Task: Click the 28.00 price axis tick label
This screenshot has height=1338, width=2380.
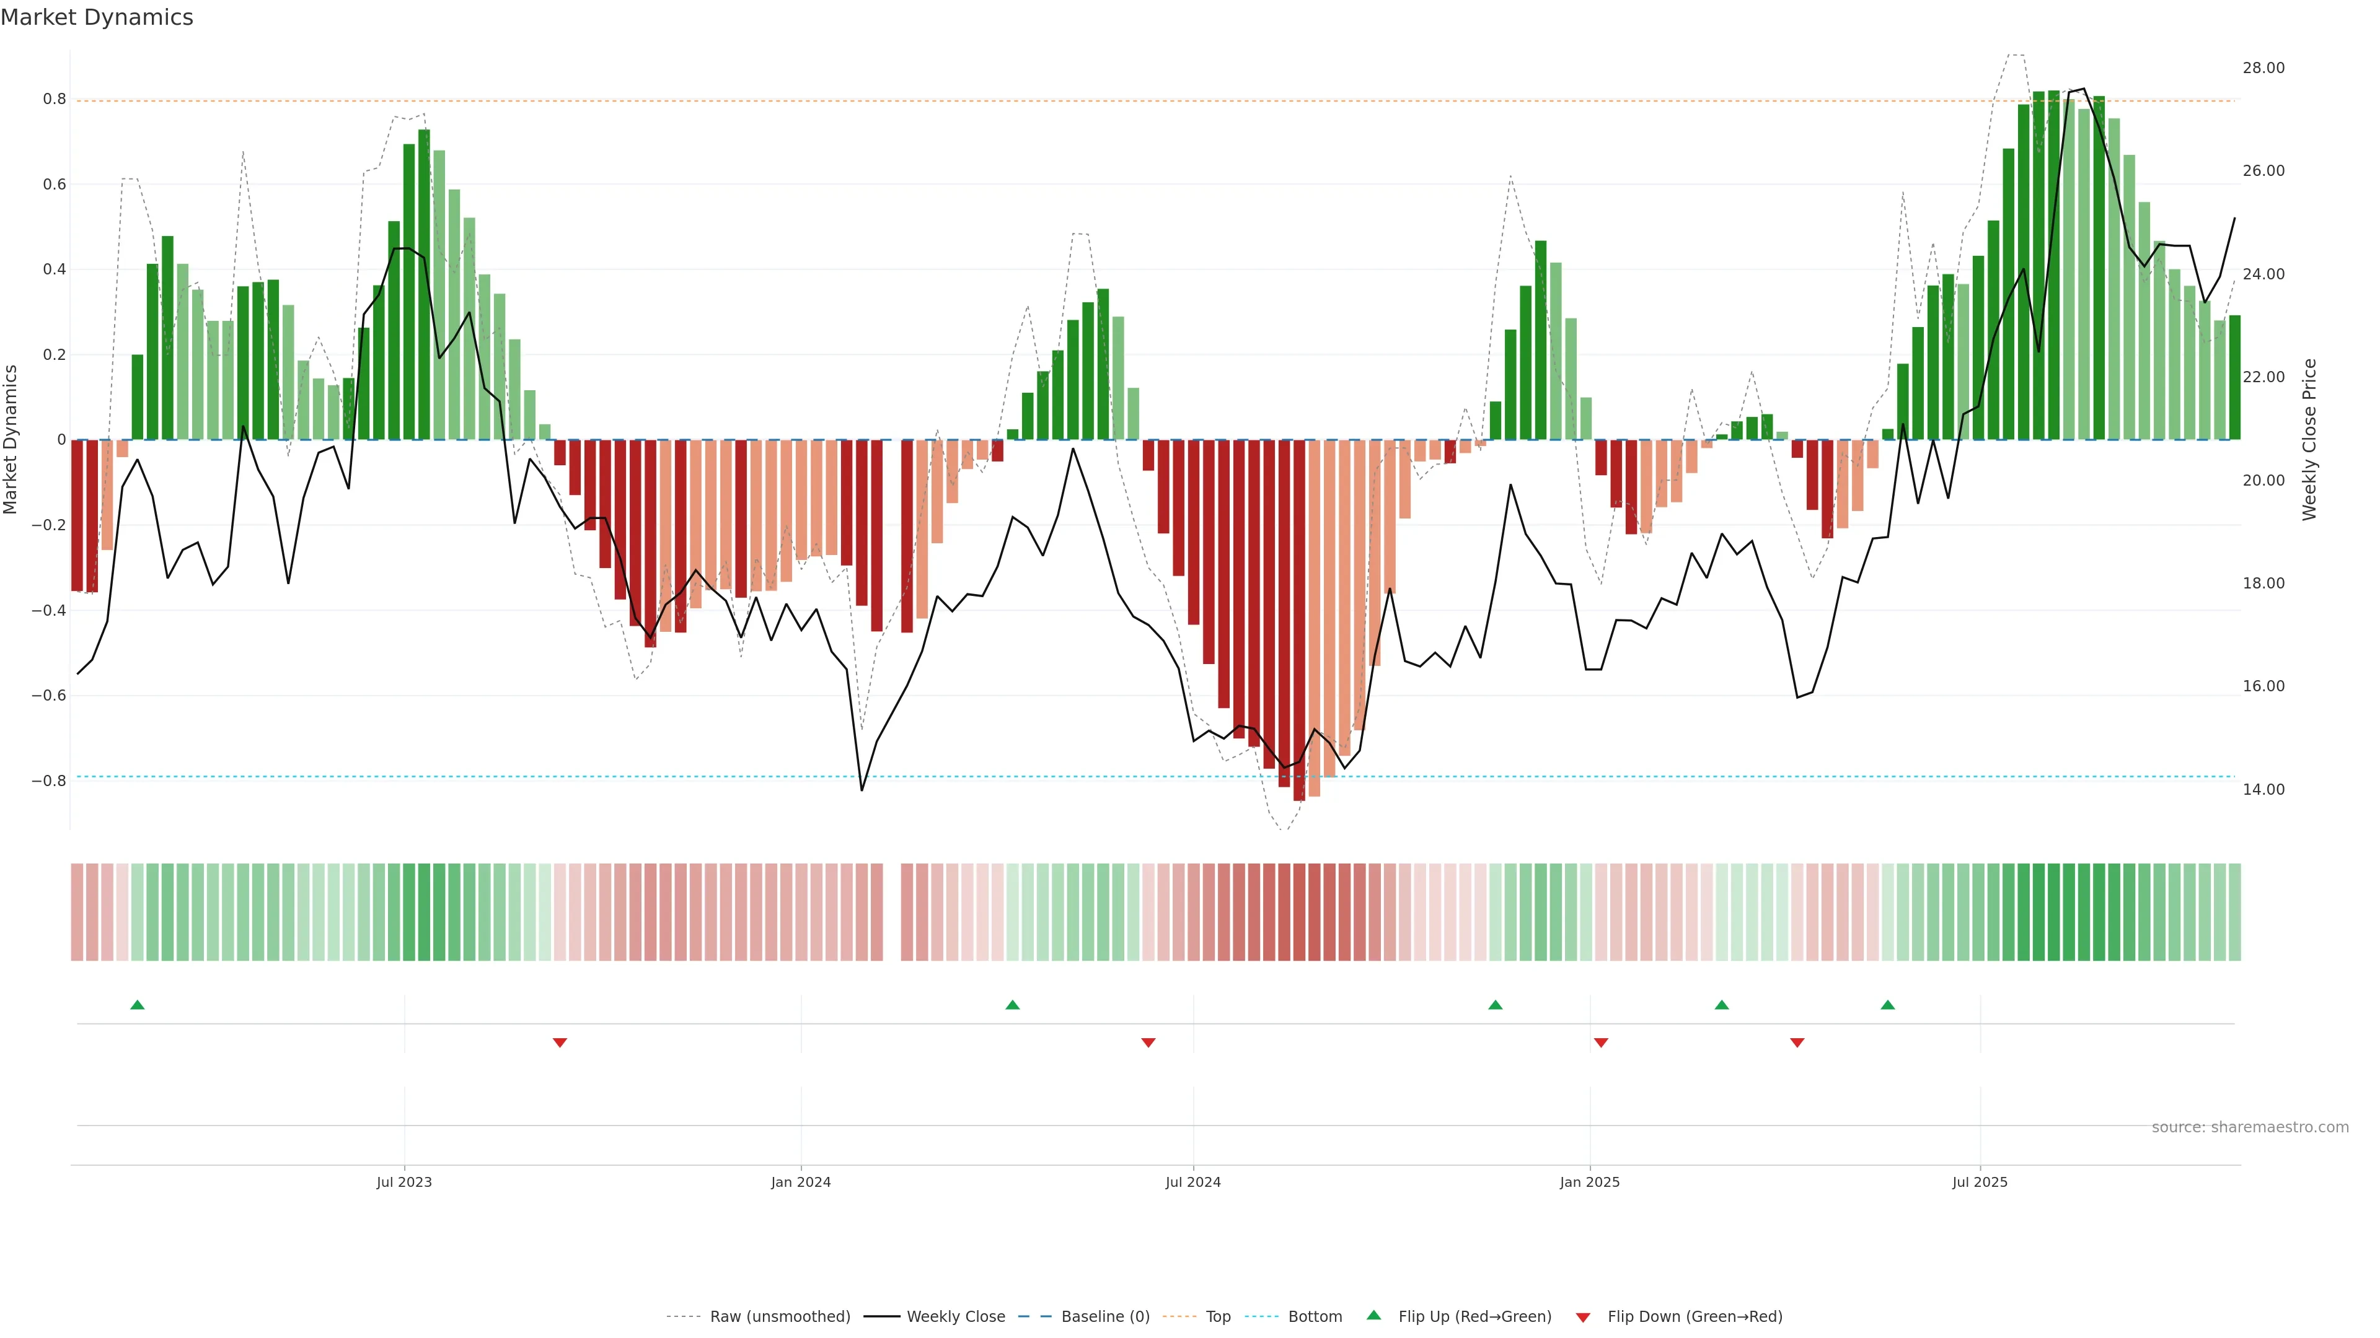Action: click(x=2263, y=68)
